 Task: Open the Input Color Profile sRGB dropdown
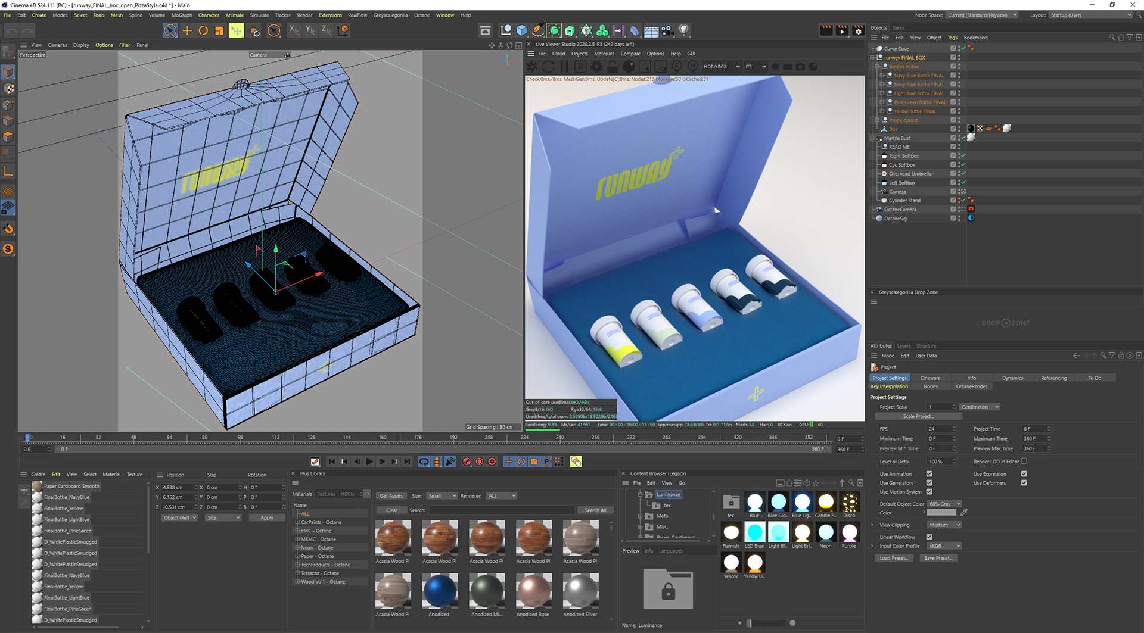coord(944,546)
